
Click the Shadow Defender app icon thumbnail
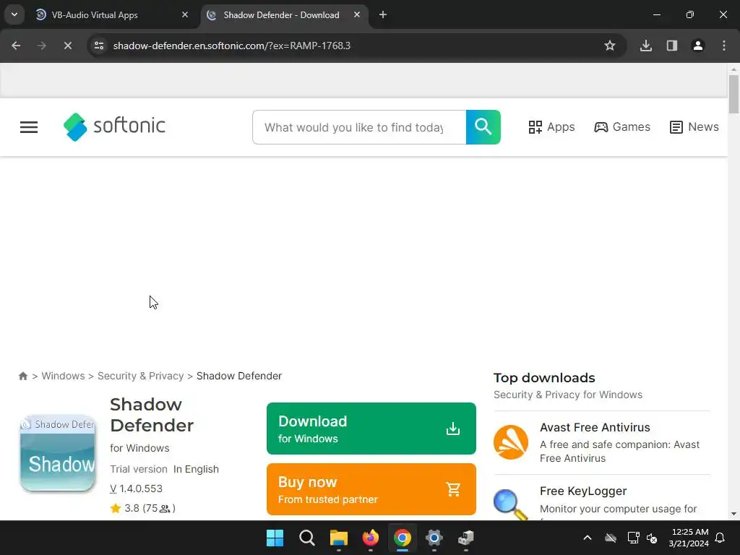click(58, 453)
